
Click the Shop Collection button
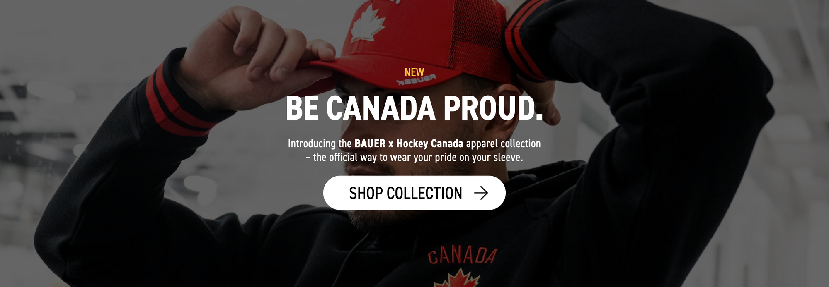[x=414, y=193]
